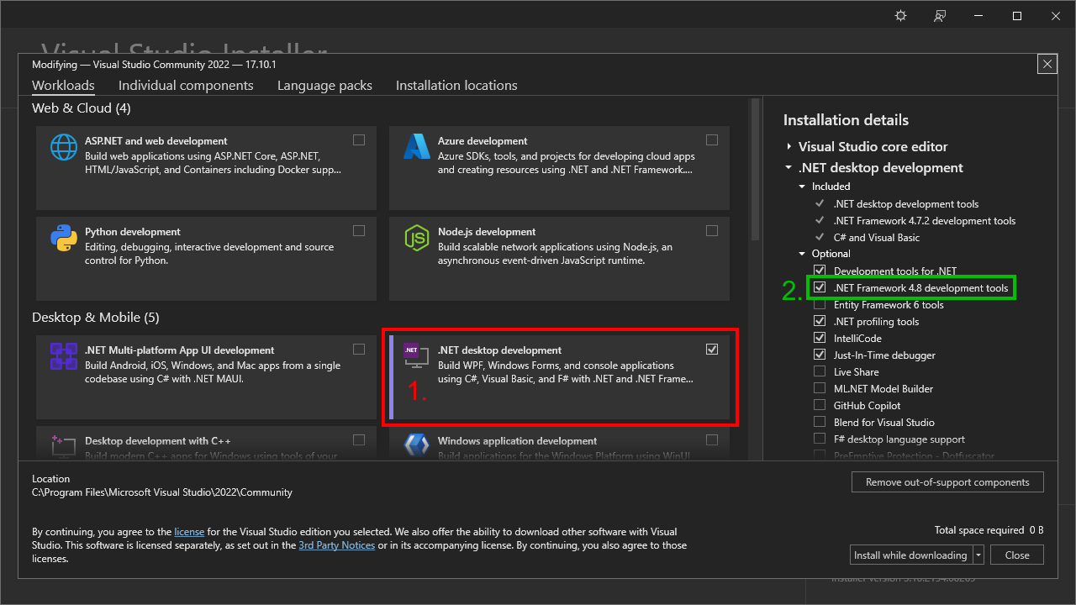Image resolution: width=1076 pixels, height=605 pixels.
Task: Expand Visual Studio core editor section
Action: (789, 146)
